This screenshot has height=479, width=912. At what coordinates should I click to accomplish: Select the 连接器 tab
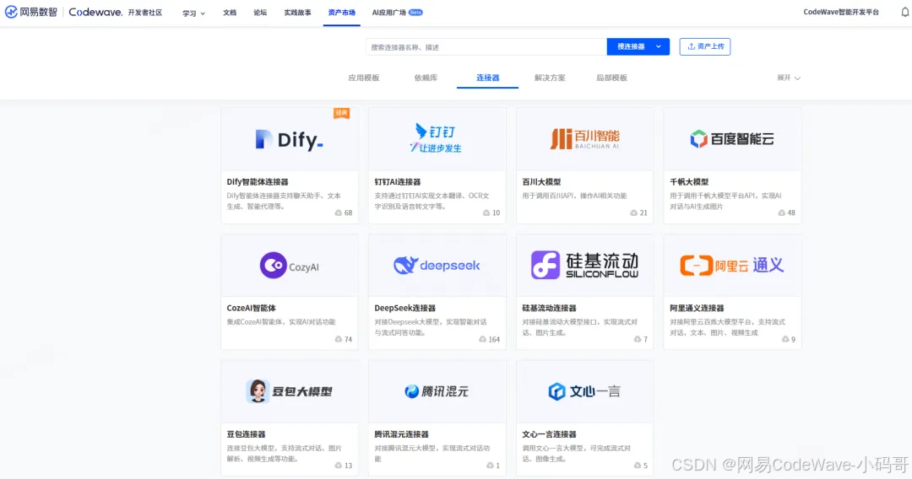tap(487, 78)
